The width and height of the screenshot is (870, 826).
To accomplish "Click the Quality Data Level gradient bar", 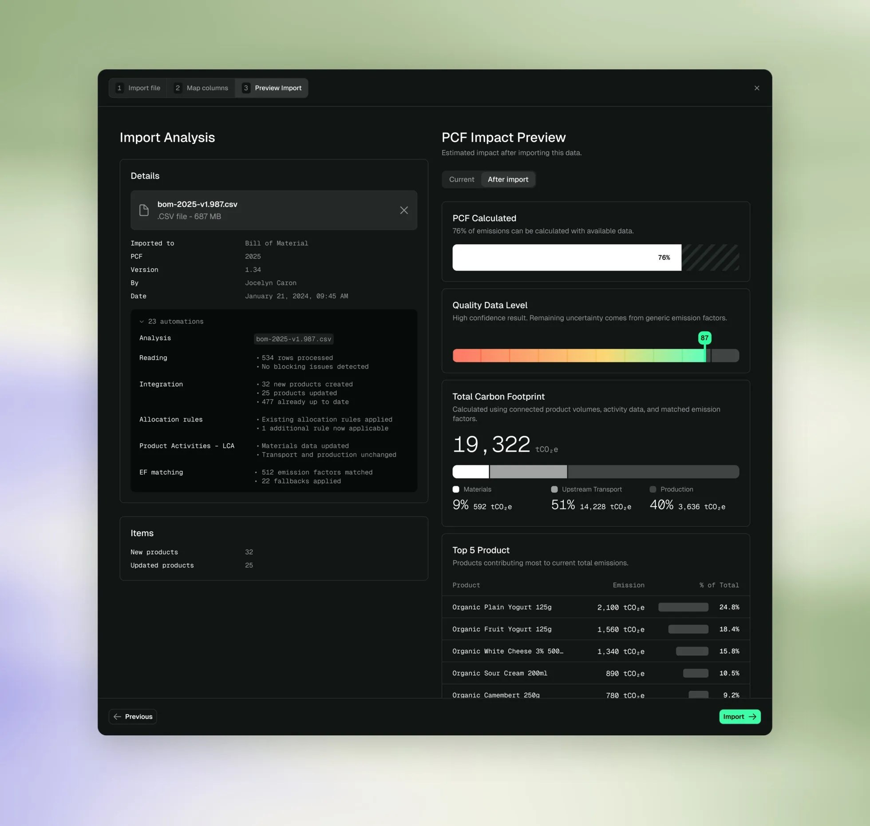I will tap(596, 355).
